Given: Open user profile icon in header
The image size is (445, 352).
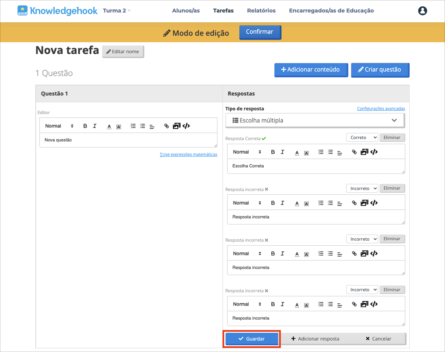Looking at the screenshot, I should pyautogui.click(x=422, y=11).
